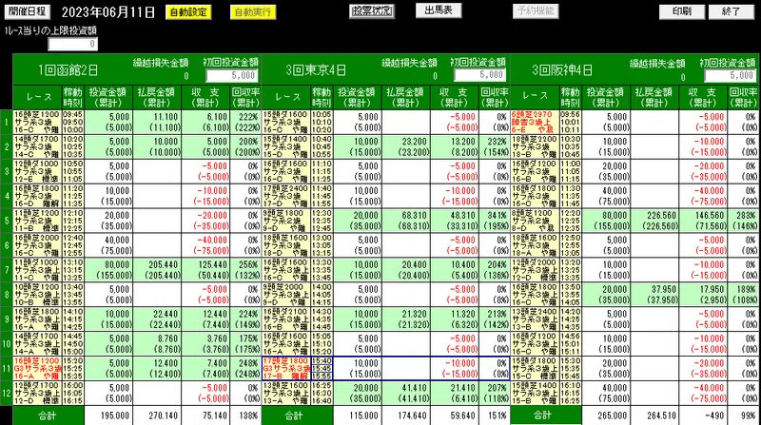This screenshot has height=425, width=761.
Task: Click the 終了 exit button
Action: coord(732,11)
